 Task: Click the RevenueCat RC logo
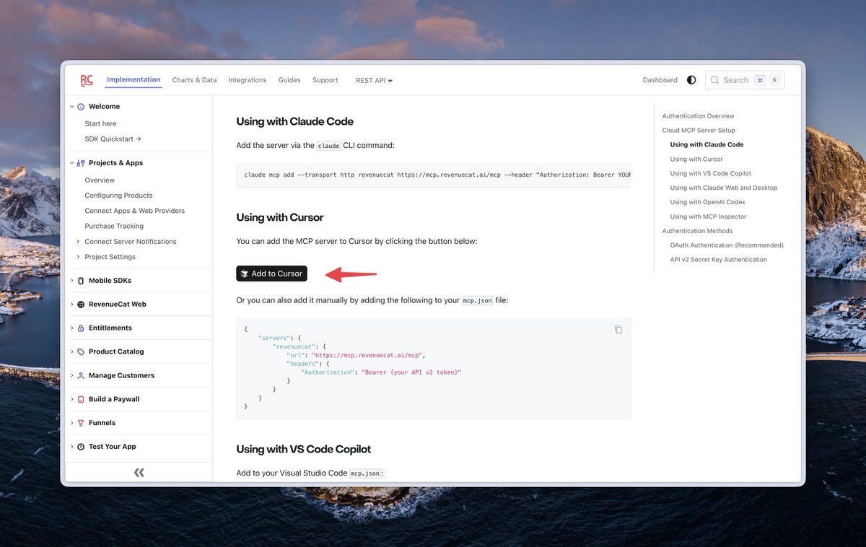(87, 80)
